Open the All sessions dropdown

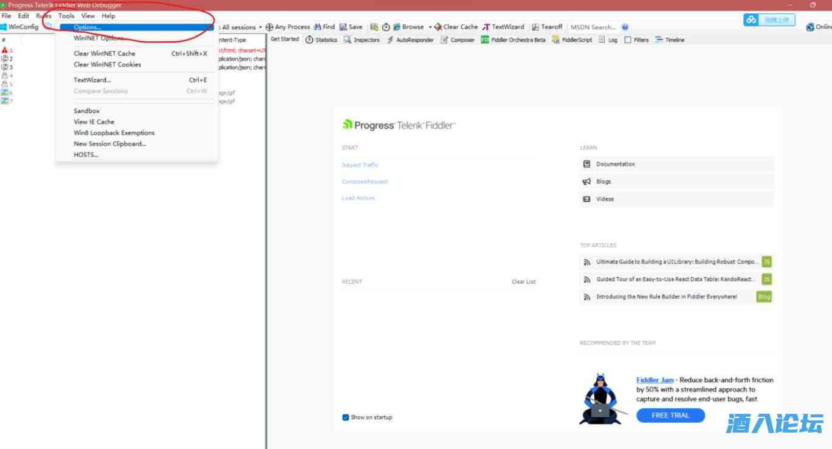tap(242, 27)
